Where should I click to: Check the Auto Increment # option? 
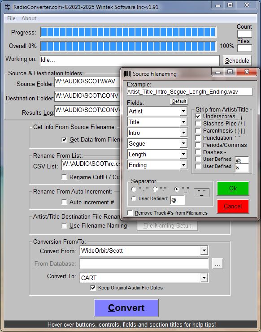point(64,202)
